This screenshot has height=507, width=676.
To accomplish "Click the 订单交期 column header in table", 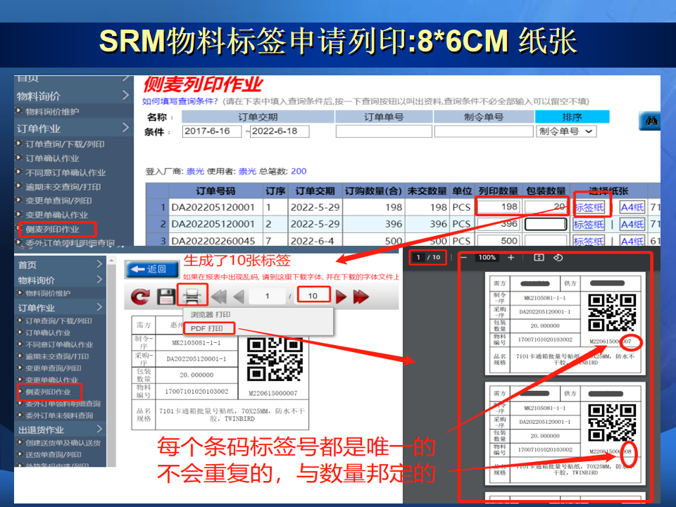I will tap(315, 191).
